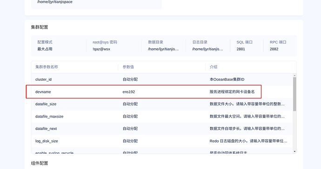Select the devname parameter row

(162, 92)
